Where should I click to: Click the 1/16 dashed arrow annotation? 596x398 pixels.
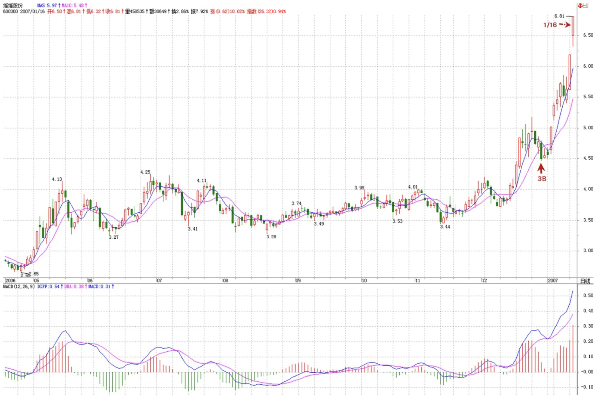[x=557, y=25]
